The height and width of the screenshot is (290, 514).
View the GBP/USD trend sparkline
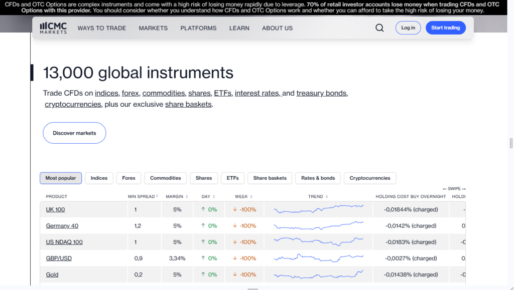318,258
